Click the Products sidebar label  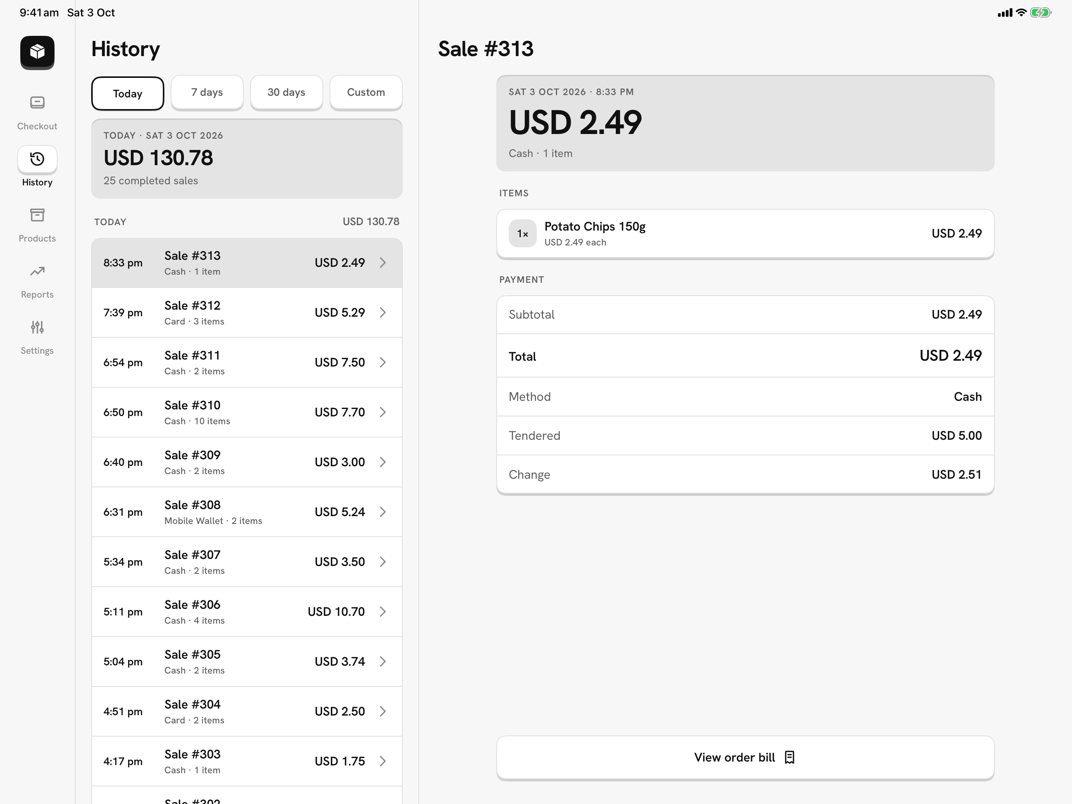click(x=37, y=238)
